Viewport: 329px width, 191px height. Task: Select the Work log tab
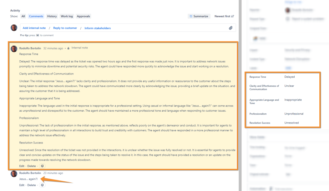click(67, 16)
